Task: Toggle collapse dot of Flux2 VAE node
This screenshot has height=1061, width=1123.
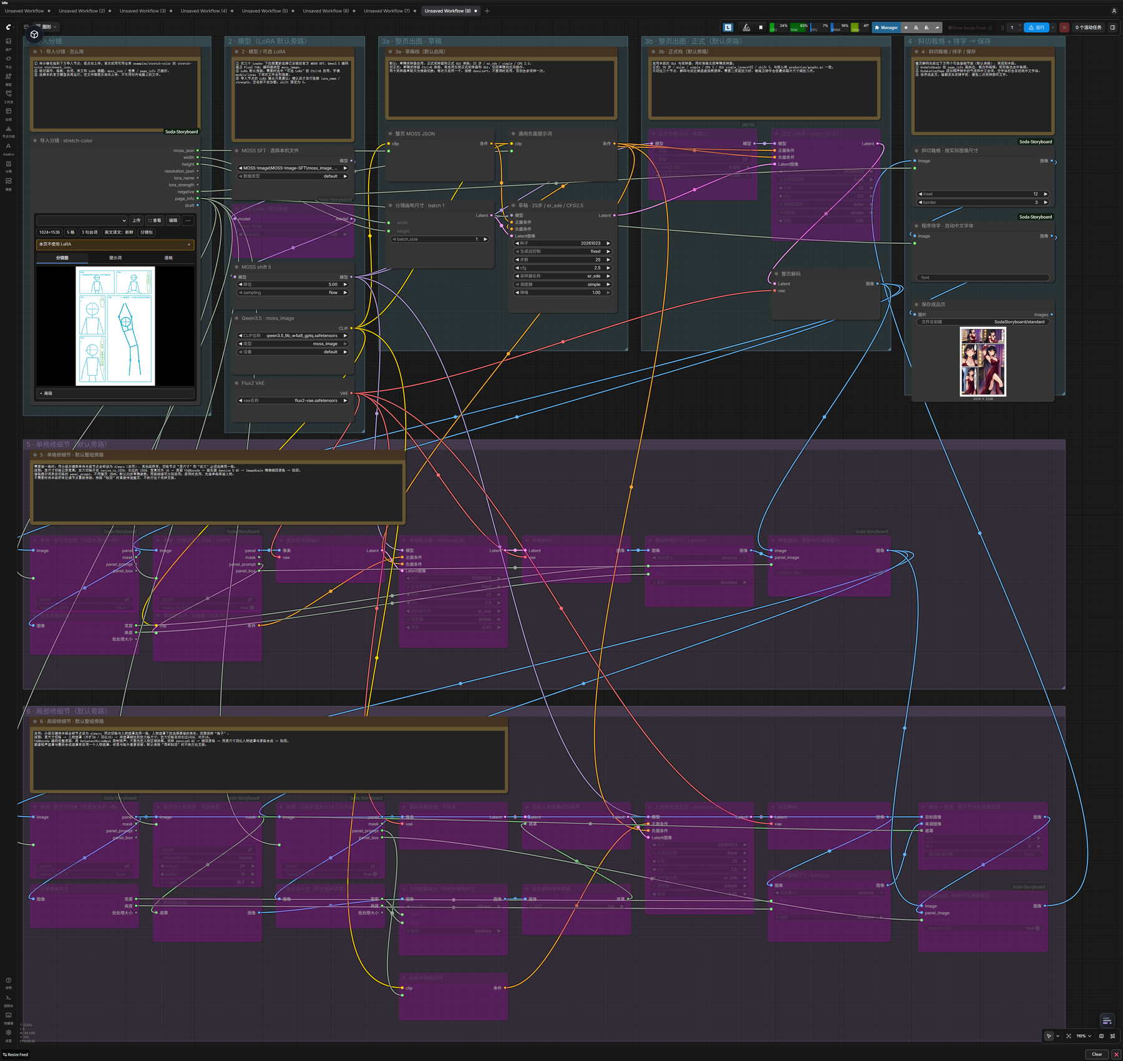Action: click(x=236, y=383)
